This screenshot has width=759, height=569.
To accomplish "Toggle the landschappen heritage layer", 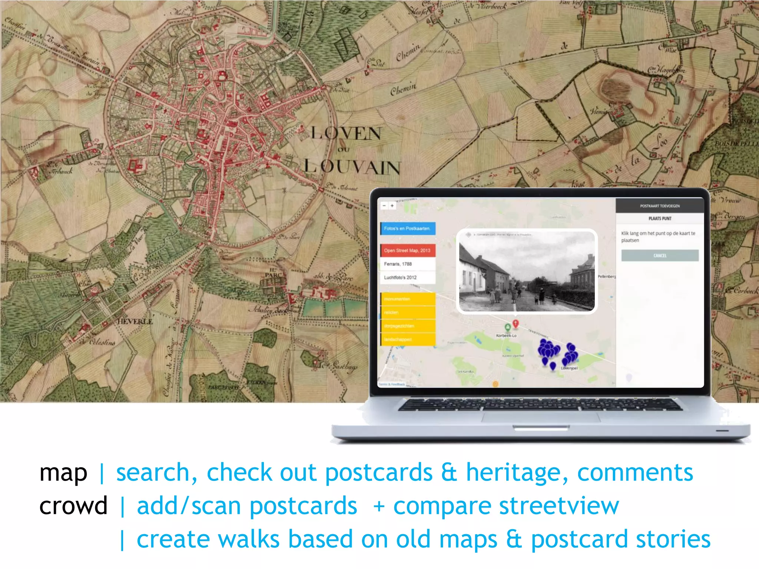I will click(x=408, y=339).
